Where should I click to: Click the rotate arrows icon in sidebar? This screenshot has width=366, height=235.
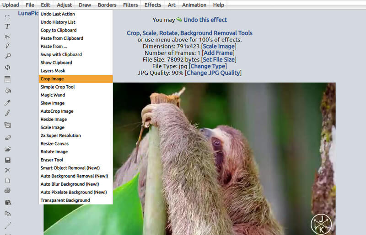coord(8,68)
